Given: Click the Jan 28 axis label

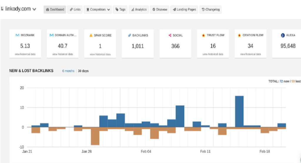Looking at the screenshot, I should (87, 152).
